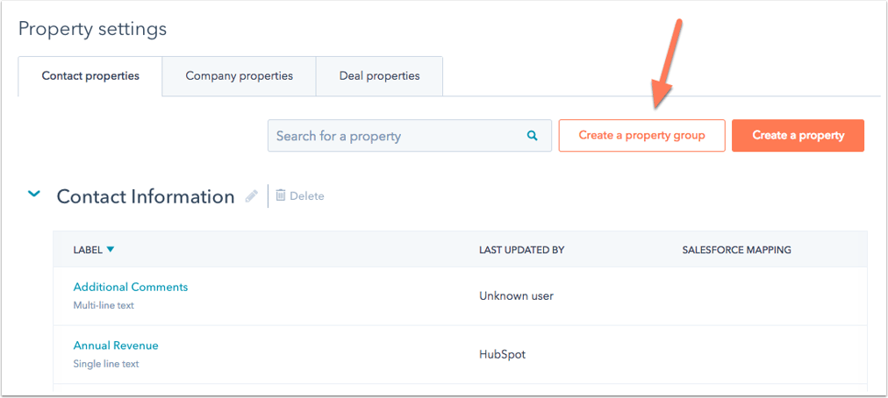
Task: Open the Deal properties tab
Action: (x=379, y=76)
